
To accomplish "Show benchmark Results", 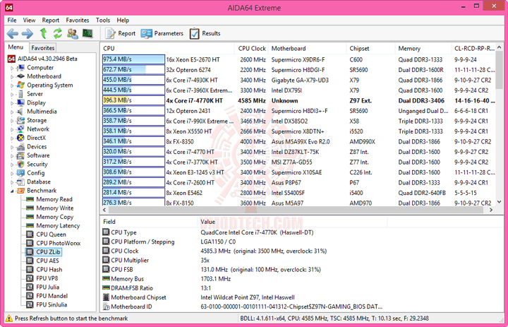I will point(205,33).
